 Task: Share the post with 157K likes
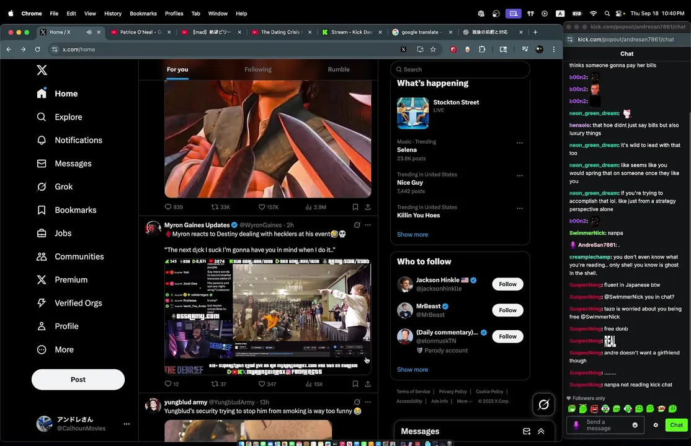coord(368,207)
